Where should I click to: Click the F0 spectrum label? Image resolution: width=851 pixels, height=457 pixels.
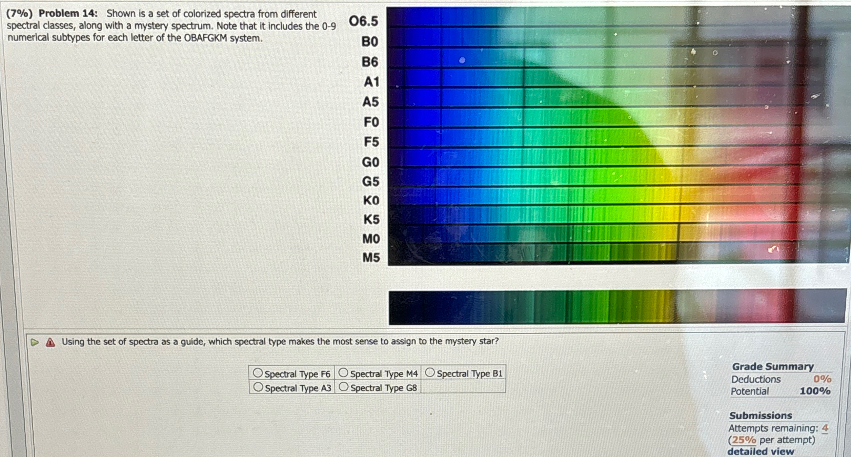pos(371,122)
